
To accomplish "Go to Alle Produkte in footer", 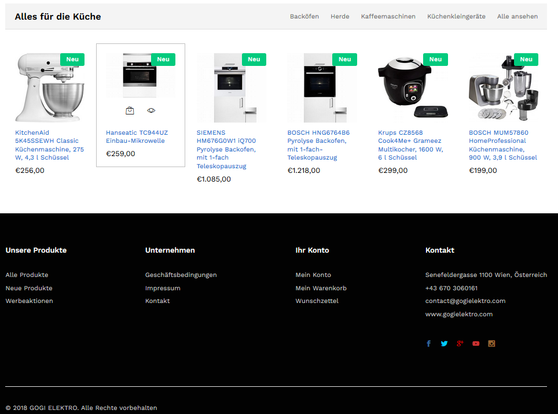I will (x=27, y=275).
